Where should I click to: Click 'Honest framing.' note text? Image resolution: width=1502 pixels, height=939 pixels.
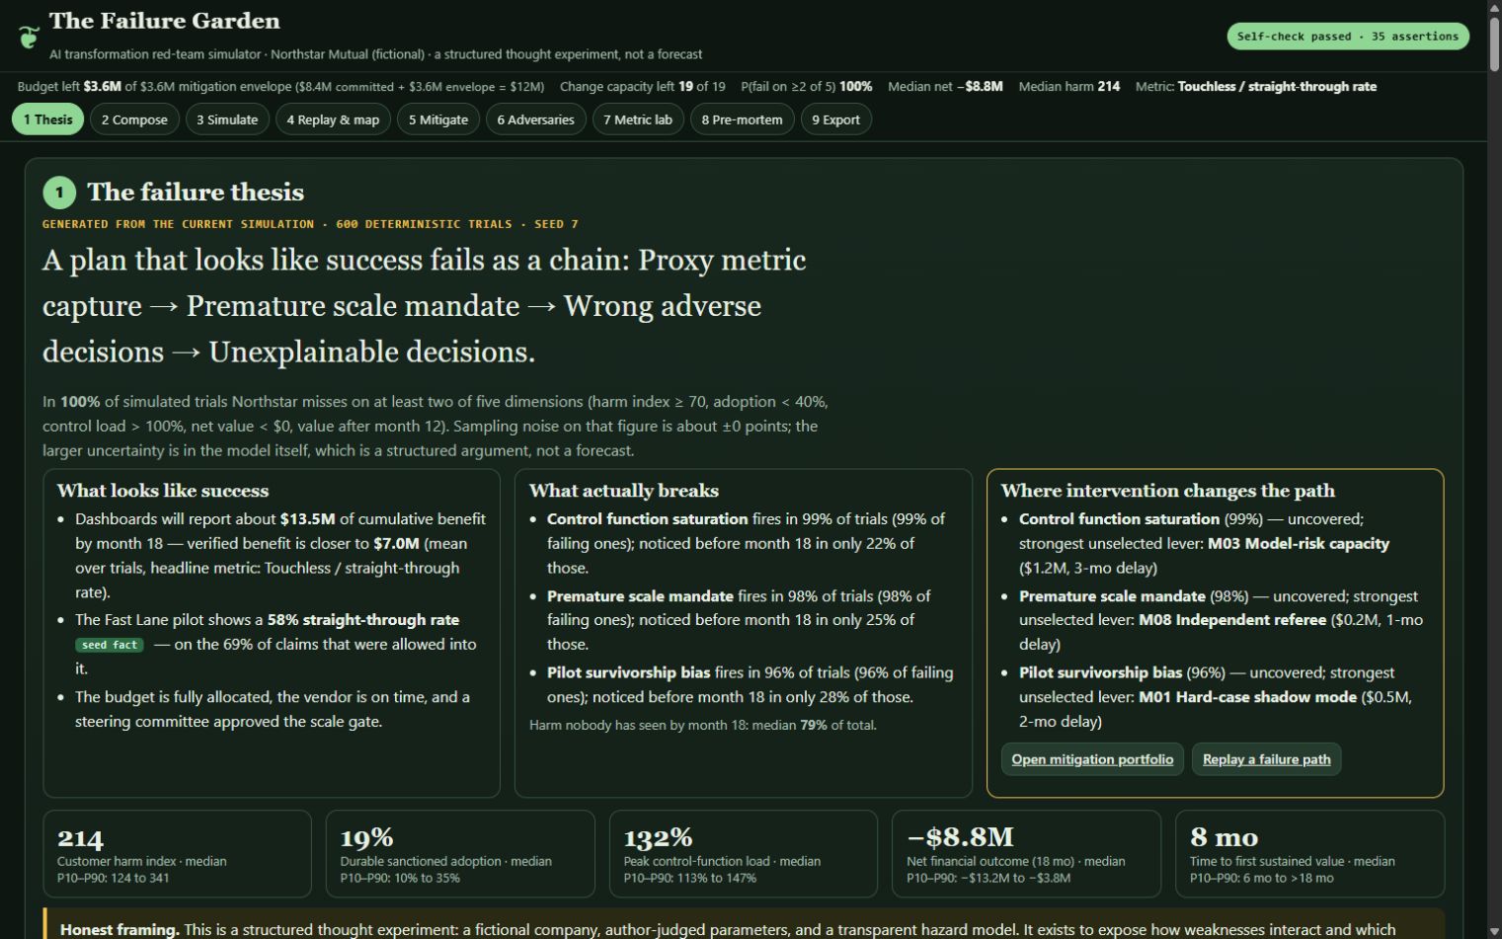pyautogui.click(x=119, y=930)
